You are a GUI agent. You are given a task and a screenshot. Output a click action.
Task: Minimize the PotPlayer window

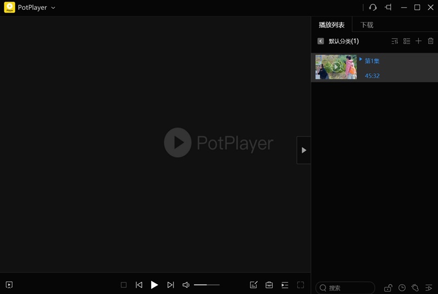pos(404,8)
